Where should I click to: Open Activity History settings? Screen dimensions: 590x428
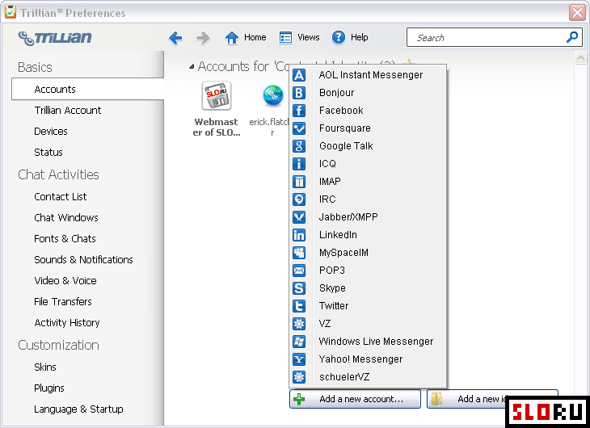click(67, 323)
